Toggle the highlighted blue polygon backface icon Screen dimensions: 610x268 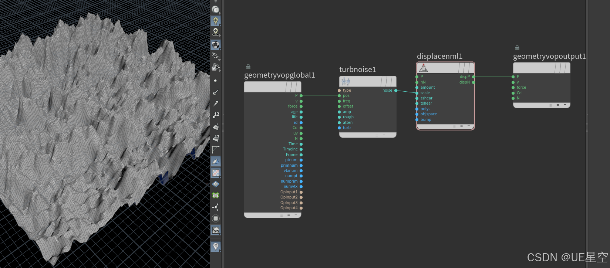tap(216, 162)
